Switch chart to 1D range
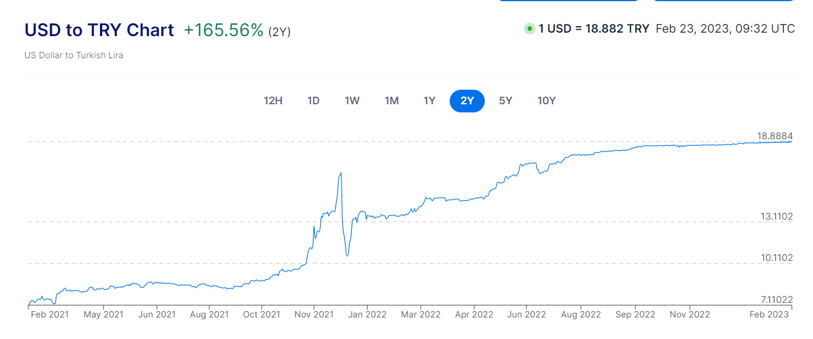813x339 pixels. coord(314,101)
